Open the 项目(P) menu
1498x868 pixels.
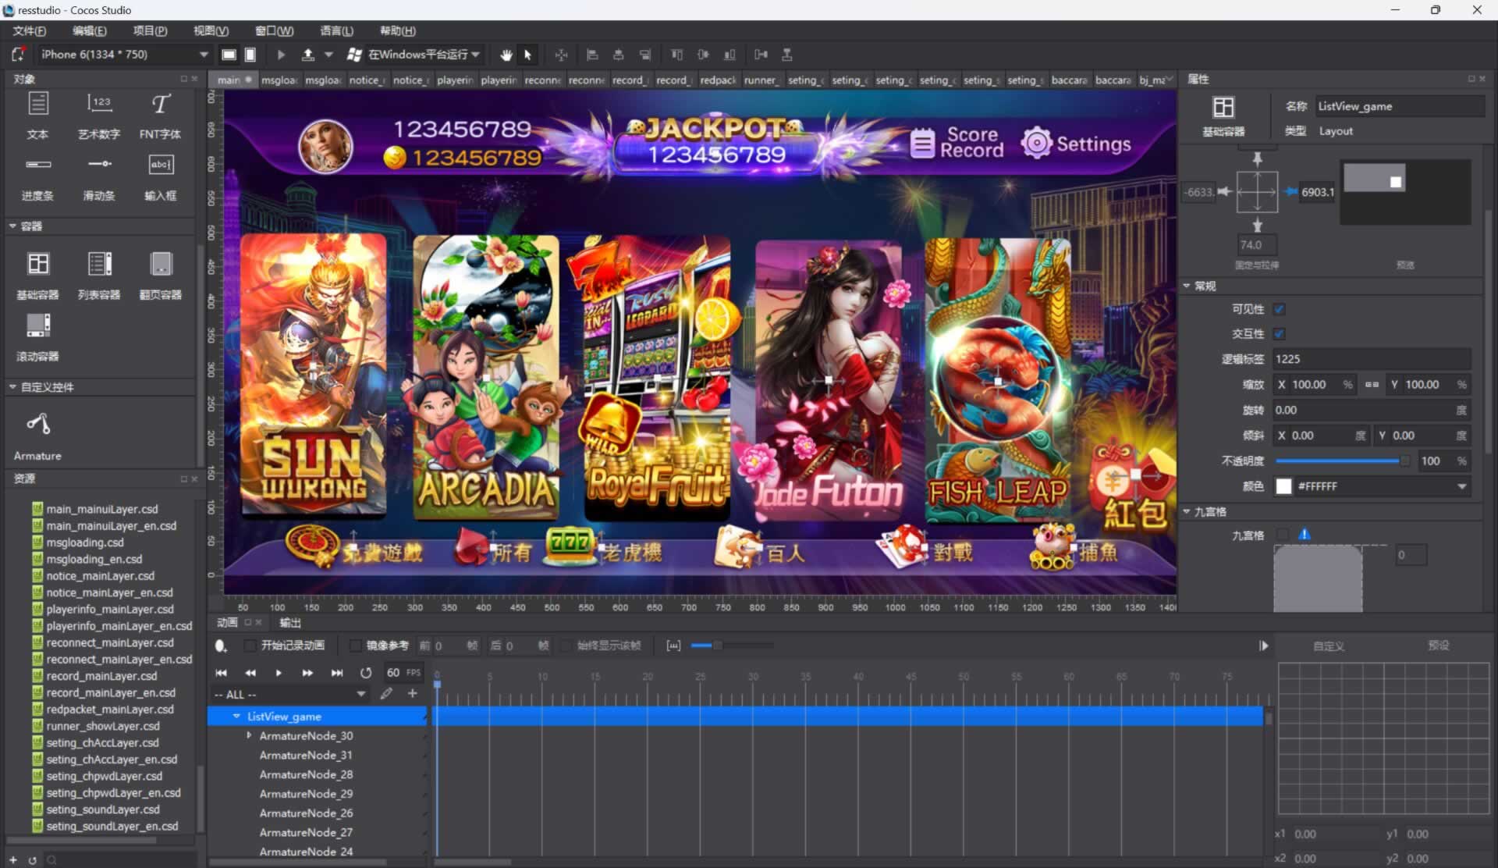pyautogui.click(x=150, y=30)
